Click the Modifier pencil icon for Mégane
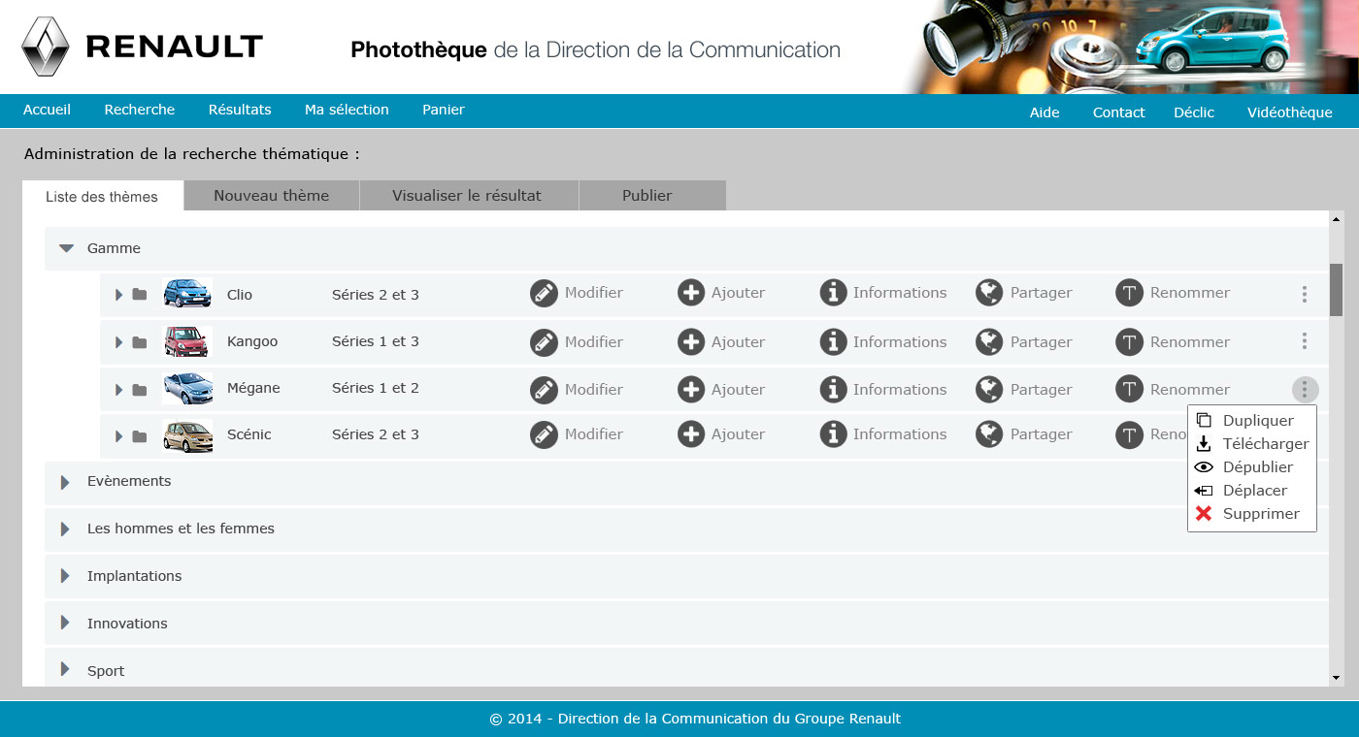Image resolution: width=1359 pixels, height=737 pixels. [x=544, y=390]
